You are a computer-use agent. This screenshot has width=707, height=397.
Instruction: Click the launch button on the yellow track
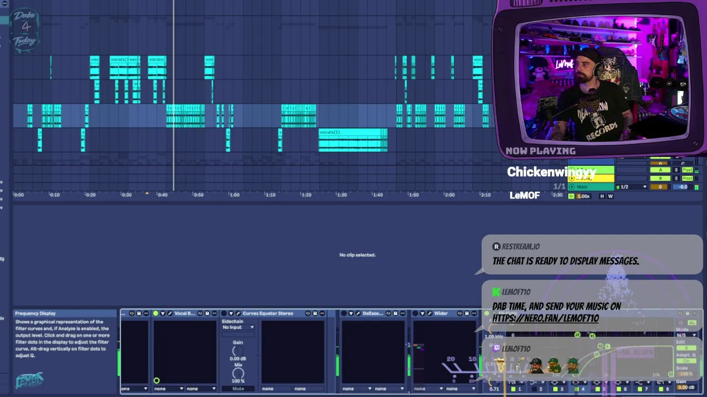pos(572,178)
